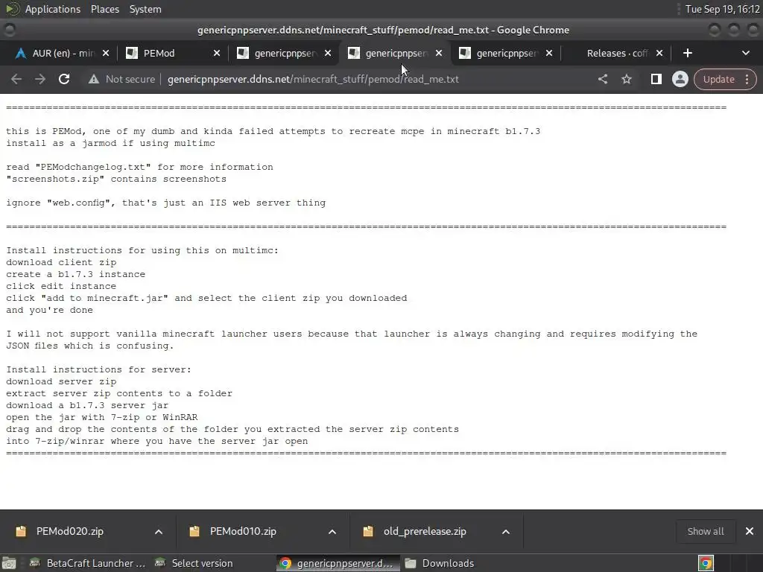Switch to first genericpnpserver tab after PEMod
This screenshot has width=763, height=572.
point(283,53)
